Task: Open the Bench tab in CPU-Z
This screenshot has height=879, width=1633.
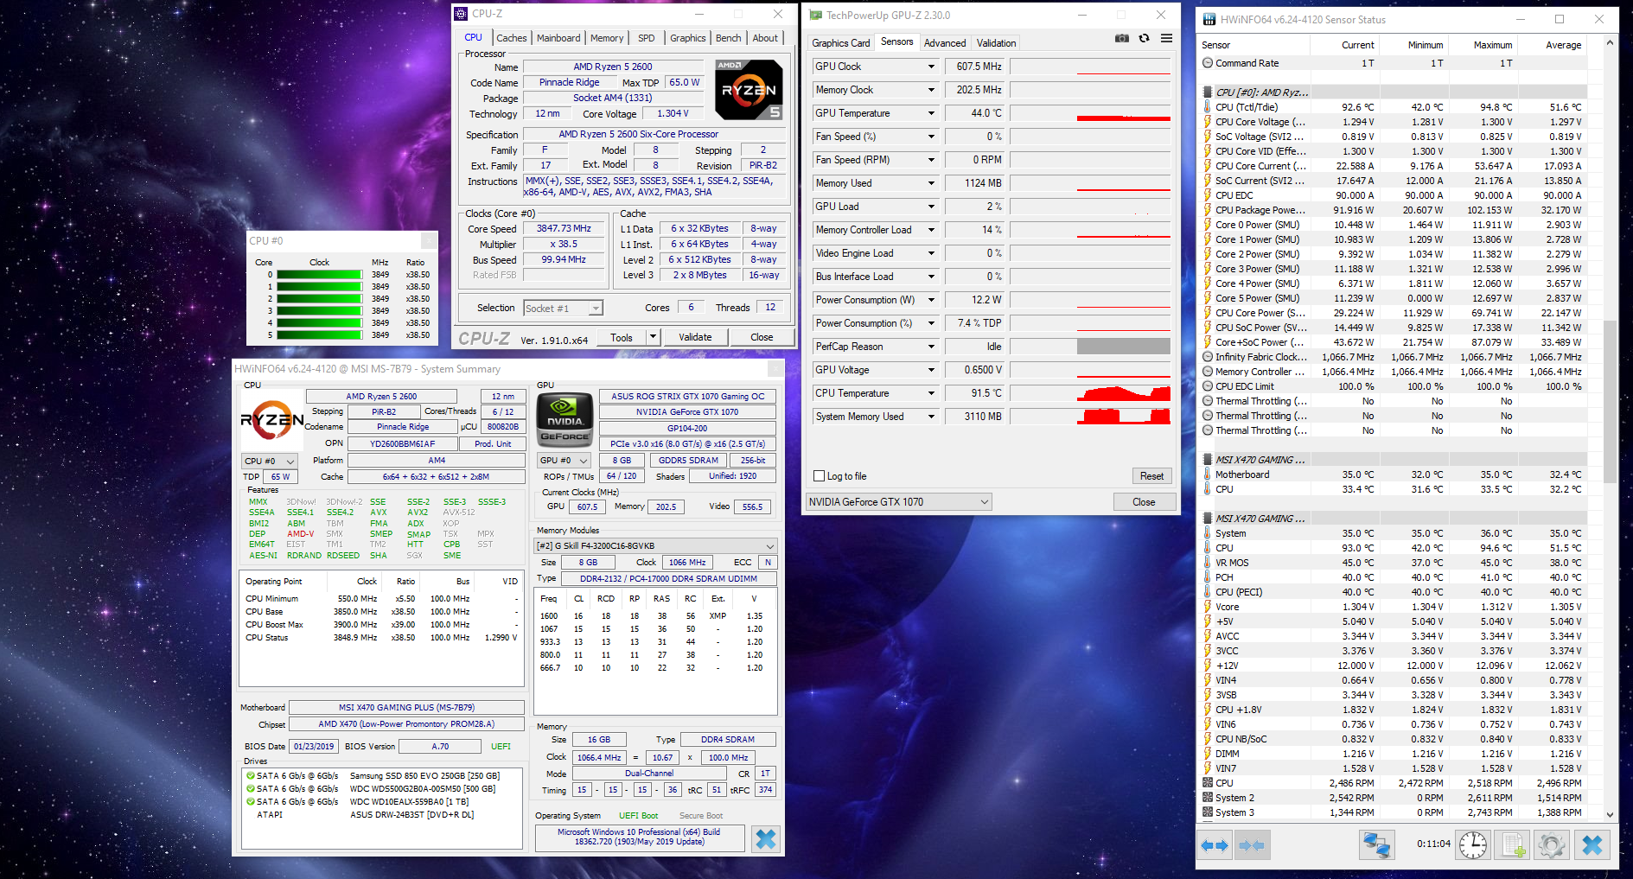Action: [x=729, y=38]
